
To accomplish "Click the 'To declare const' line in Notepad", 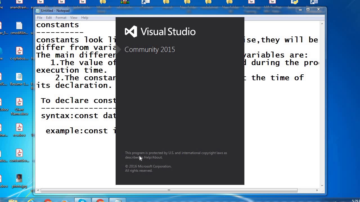I will (78, 100).
